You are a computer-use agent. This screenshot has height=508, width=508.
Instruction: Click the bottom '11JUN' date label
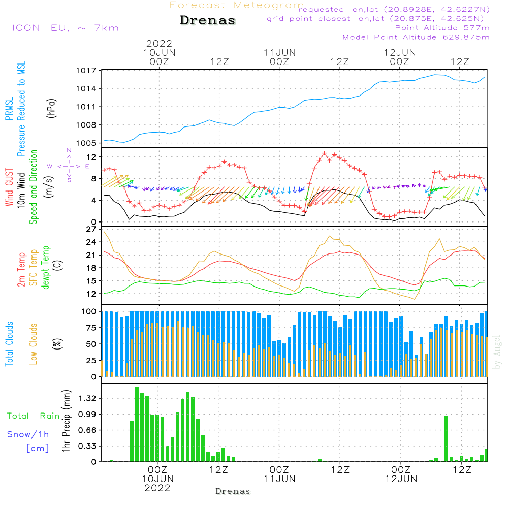coord(279,479)
